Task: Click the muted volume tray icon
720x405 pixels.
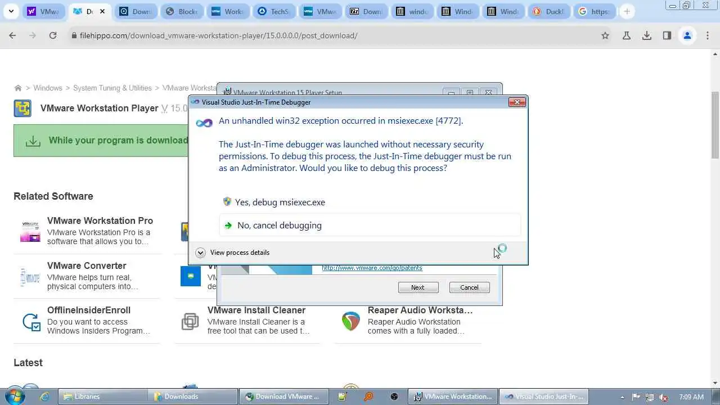Action: coord(663,397)
